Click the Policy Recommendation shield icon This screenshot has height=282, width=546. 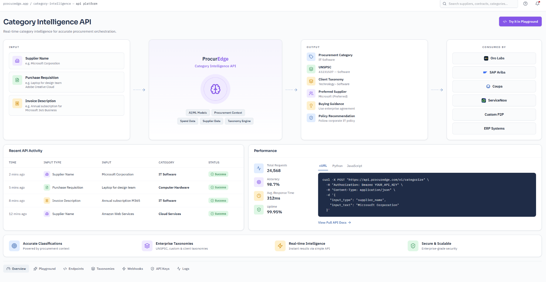[311, 118]
